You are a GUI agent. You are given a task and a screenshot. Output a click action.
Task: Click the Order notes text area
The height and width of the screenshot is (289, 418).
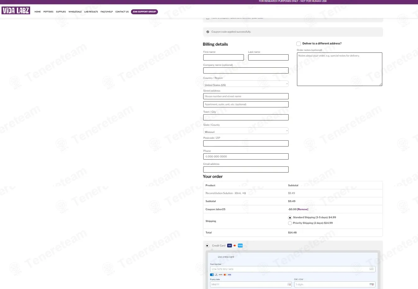339,69
